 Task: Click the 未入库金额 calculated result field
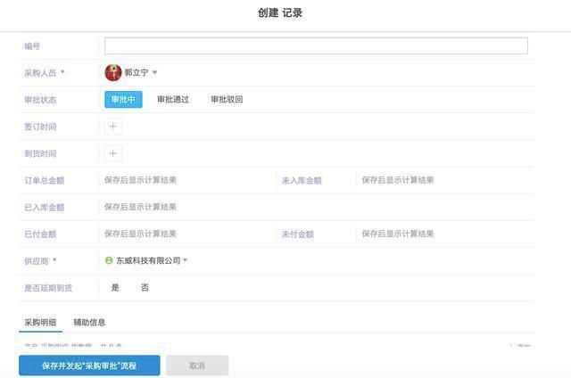tap(398, 180)
